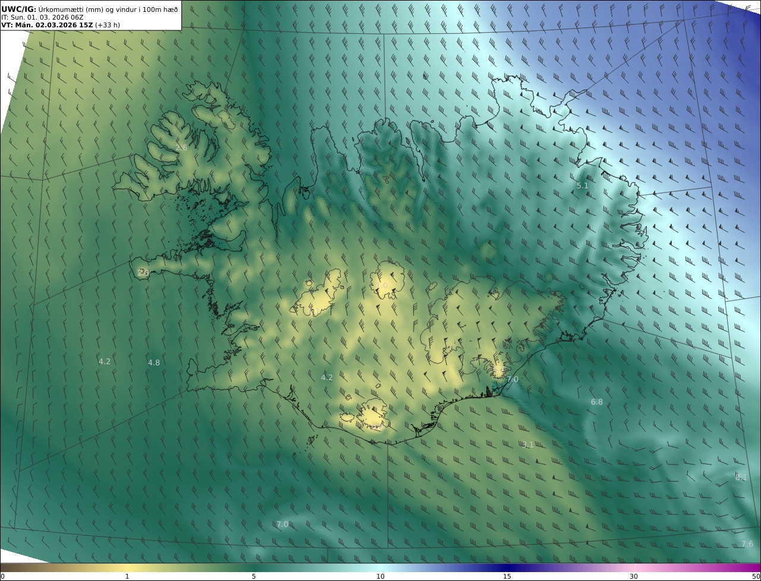Click the 'IT: Sun. 01. 03. 2026 06Z' line

[42, 17]
